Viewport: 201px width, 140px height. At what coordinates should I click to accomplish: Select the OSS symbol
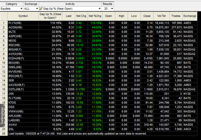pos(11,107)
